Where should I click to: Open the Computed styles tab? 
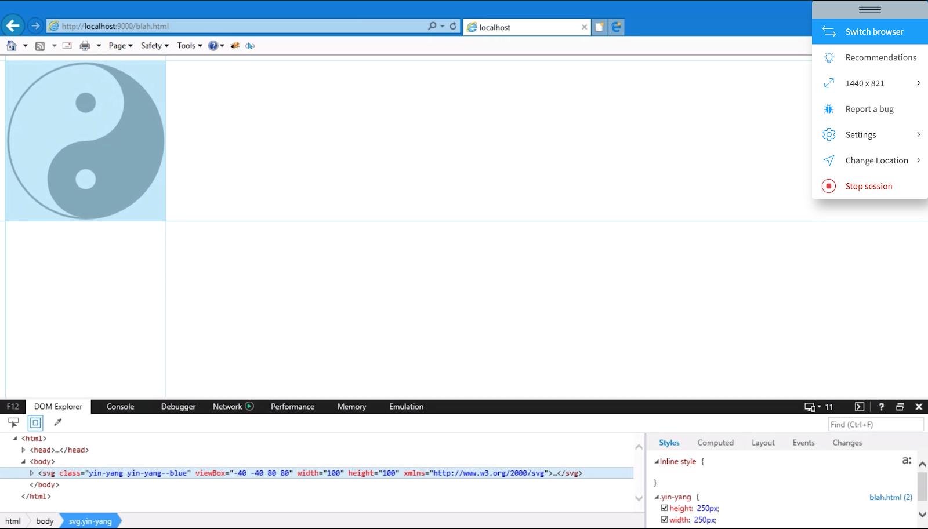coord(715,443)
